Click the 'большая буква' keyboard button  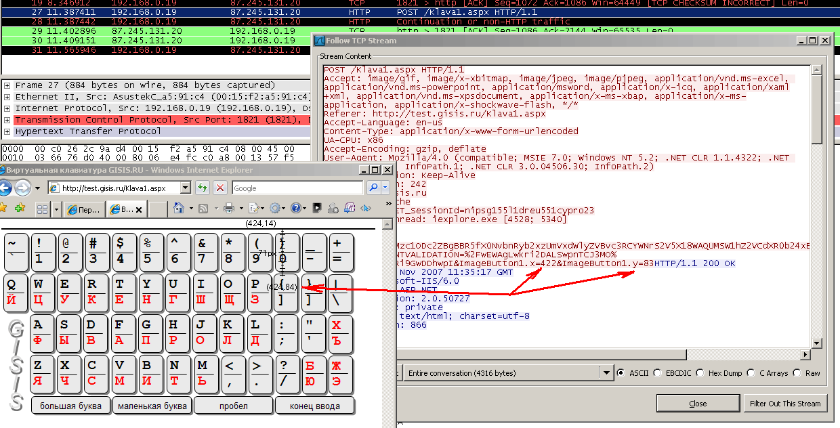(x=70, y=406)
